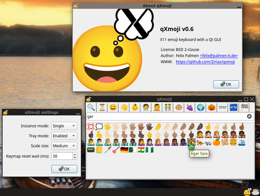Image resolution: width=260 pixels, height=196 pixels.
Task: Select the glasses objects tab
Action: [x=222, y=108]
